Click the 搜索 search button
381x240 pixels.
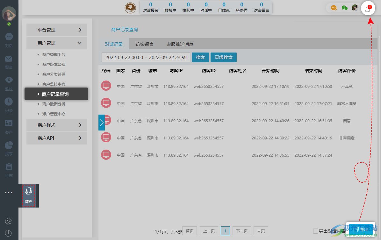pyautogui.click(x=200, y=57)
